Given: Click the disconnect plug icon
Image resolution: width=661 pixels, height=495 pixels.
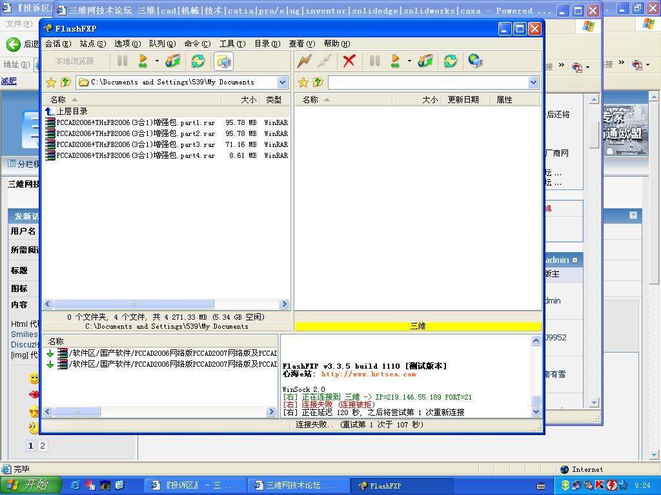Looking at the screenshot, I should point(325,61).
